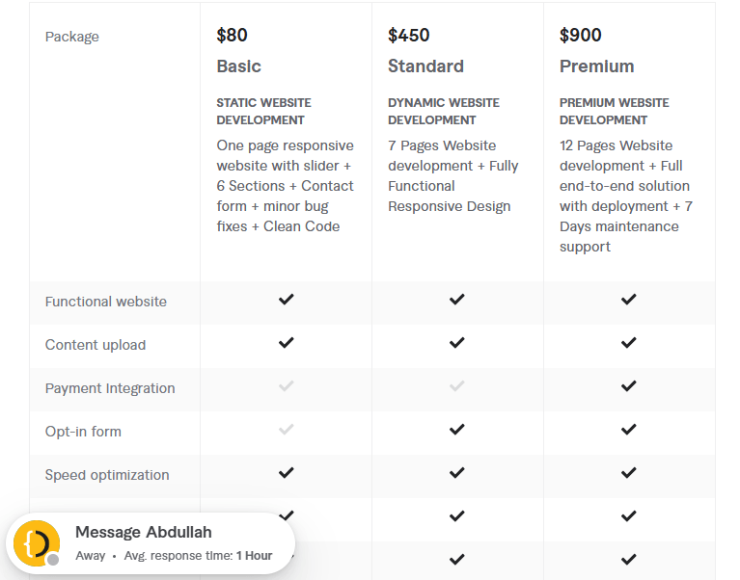Click Dynamic Website Development title

[443, 111]
